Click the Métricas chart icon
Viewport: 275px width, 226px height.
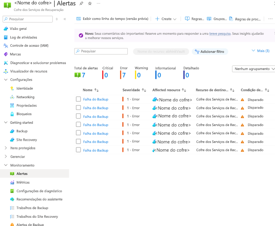(12, 182)
